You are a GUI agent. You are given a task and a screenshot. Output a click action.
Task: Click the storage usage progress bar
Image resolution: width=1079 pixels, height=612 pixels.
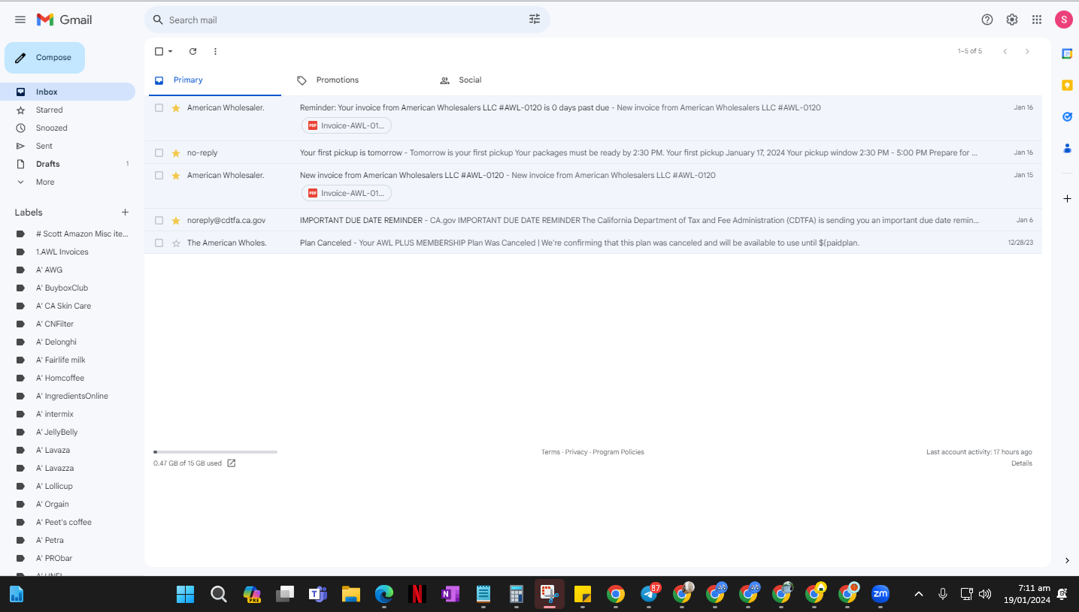pos(215,452)
